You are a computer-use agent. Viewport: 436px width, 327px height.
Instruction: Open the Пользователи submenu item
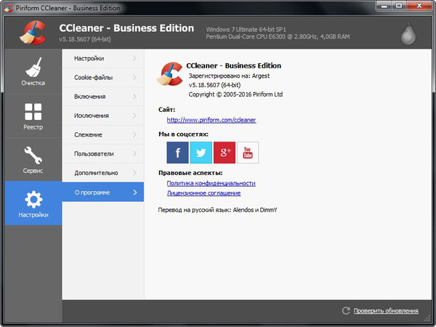point(103,154)
